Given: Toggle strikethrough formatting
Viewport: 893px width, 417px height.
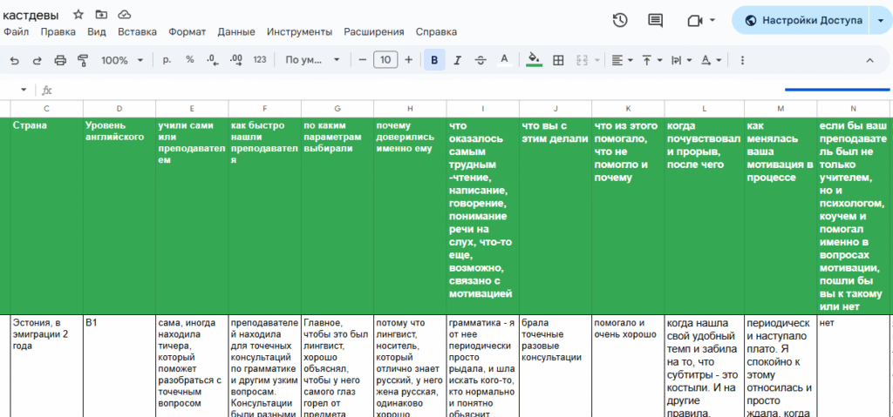Looking at the screenshot, I should [481, 60].
